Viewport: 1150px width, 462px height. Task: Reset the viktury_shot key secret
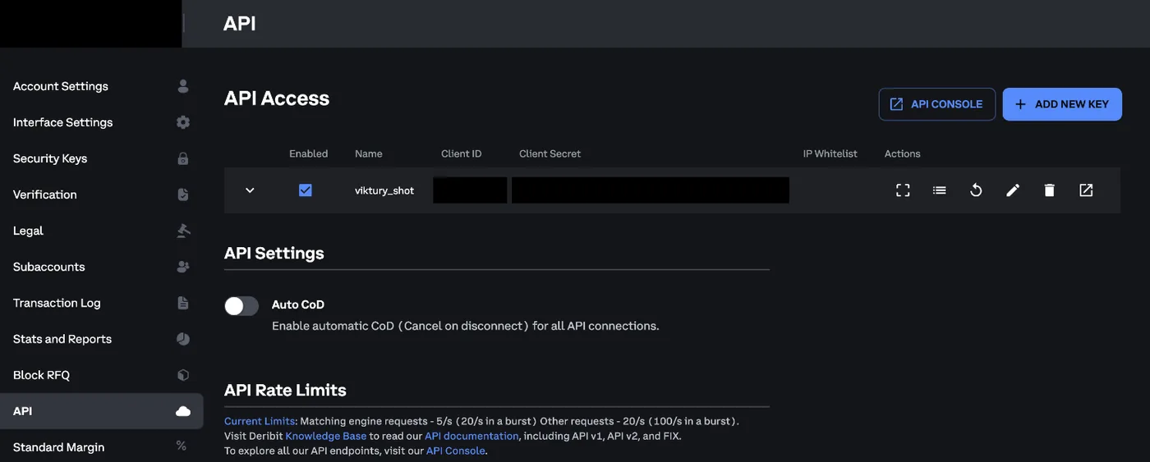point(976,190)
